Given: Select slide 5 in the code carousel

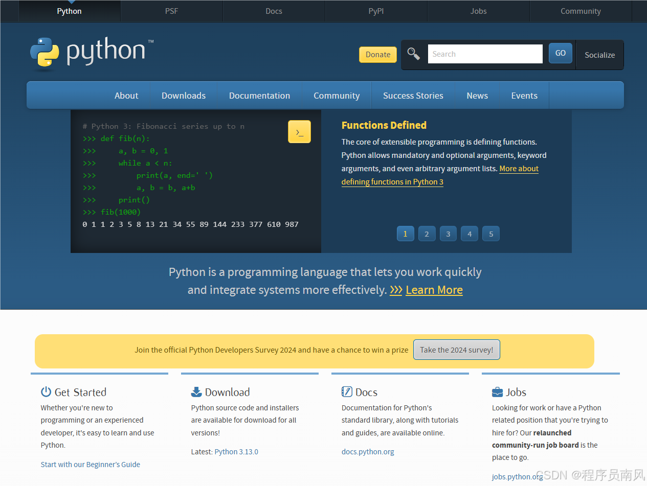Looking at the screenshot, I should [x=491, y=234].
